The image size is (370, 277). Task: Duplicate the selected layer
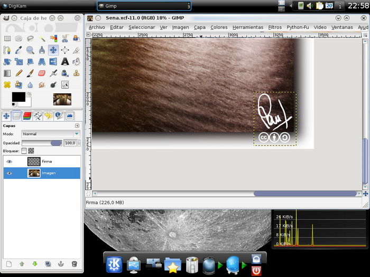click(x=48, y=264)
